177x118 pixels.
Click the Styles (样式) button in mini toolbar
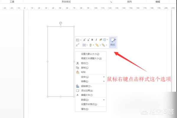click(112, 42)
